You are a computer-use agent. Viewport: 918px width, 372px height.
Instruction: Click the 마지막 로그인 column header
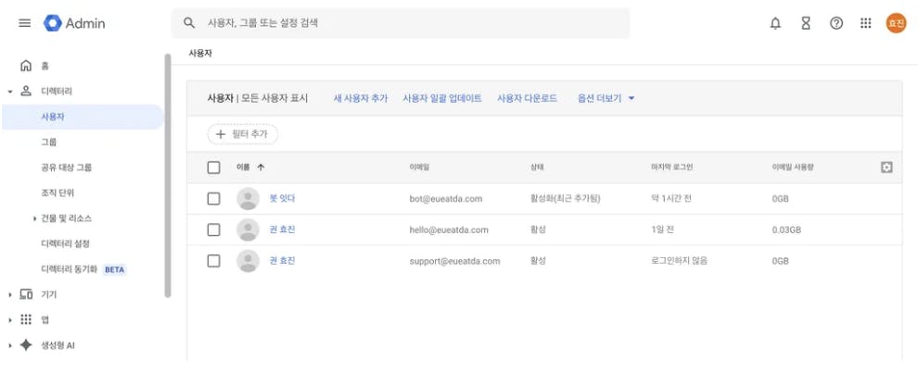[x=671, y=167]
